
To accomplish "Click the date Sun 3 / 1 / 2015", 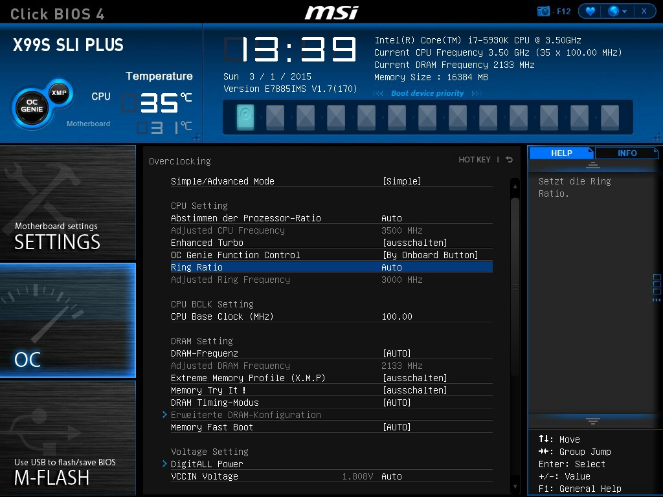I will pos(267,76).
